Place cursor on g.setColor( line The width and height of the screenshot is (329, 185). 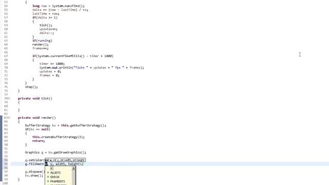click(35, 160)
